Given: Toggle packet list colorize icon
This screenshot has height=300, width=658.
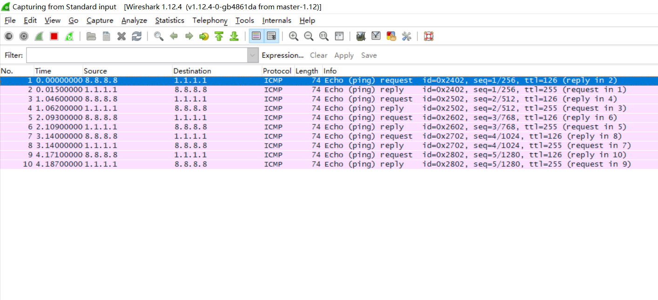Looking at the screenshot, I should 256,36.
